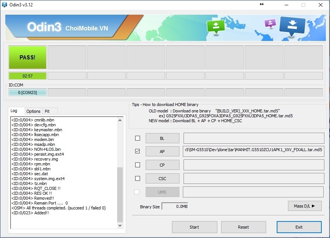This screenshot has width=330, height=238.
Task: Switch to the Options tab
Action: tap(33, 111)
